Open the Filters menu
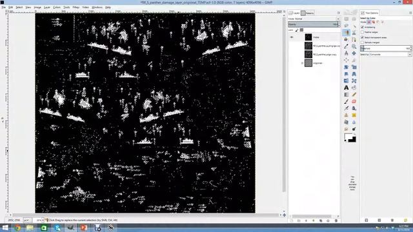 pyautogui.click(x=76, y=7)
